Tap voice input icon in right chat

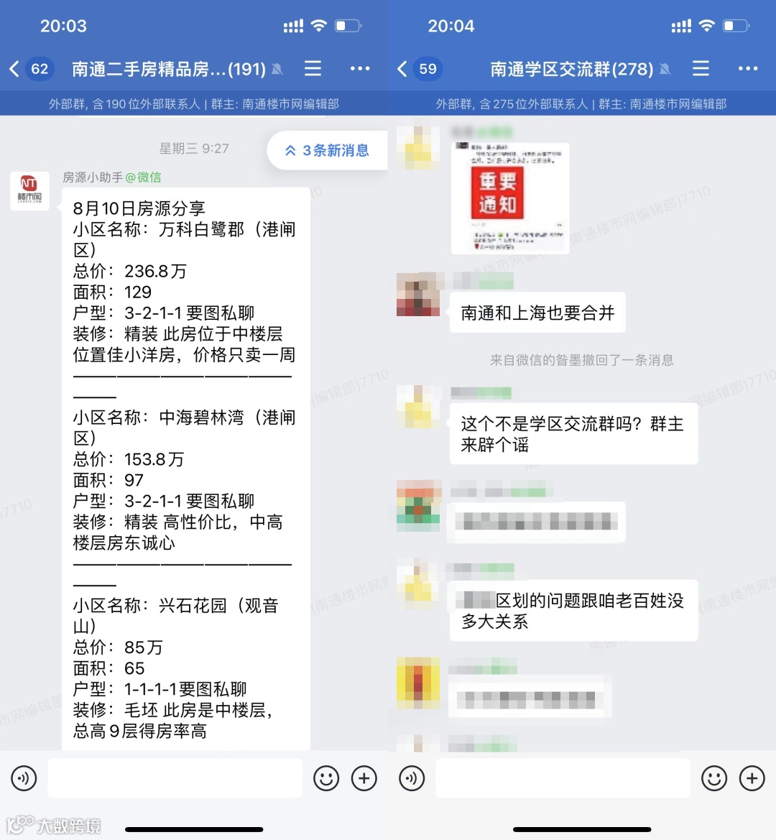click(x=412, y=778)
